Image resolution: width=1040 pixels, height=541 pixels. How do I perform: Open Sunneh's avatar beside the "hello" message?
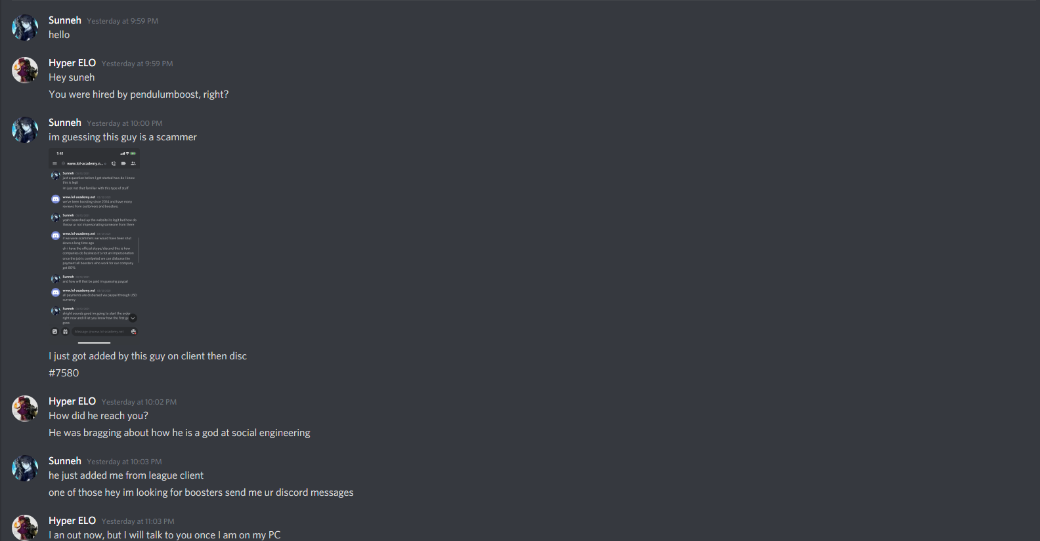25,28
